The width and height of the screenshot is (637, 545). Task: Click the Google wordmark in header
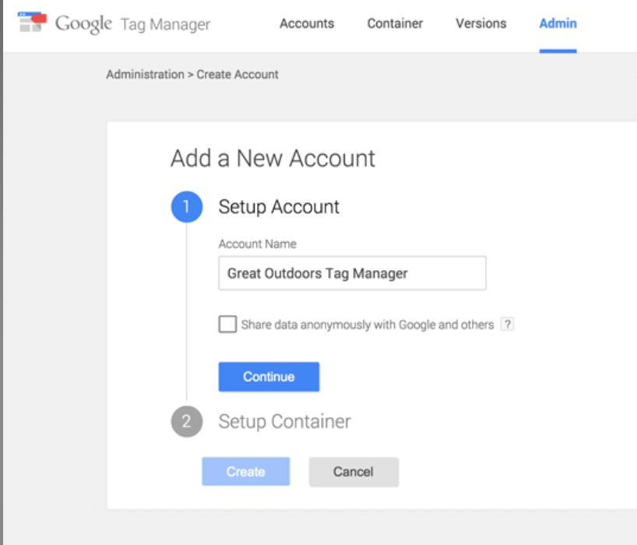pos(83,24)
